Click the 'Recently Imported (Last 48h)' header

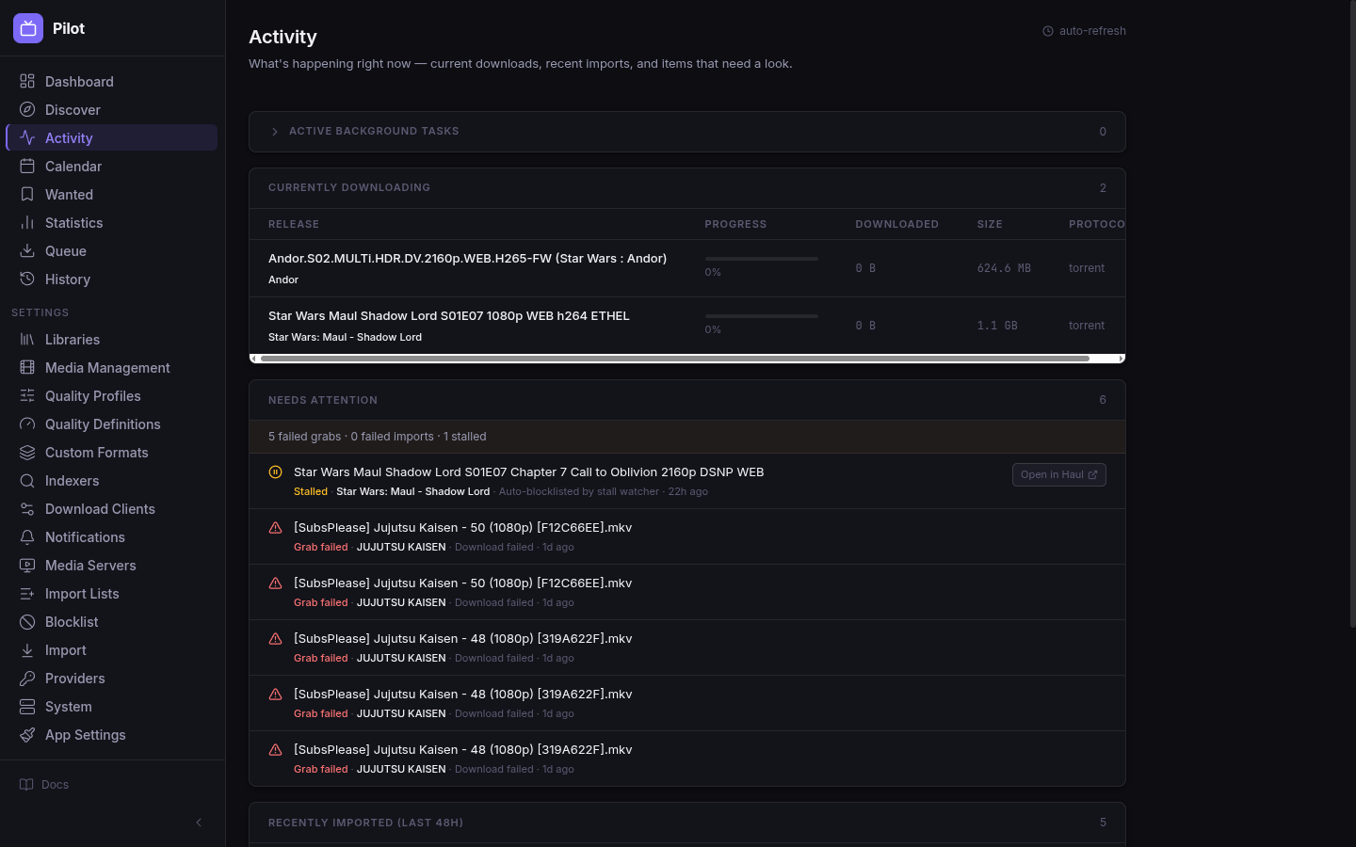pos(365,823)
